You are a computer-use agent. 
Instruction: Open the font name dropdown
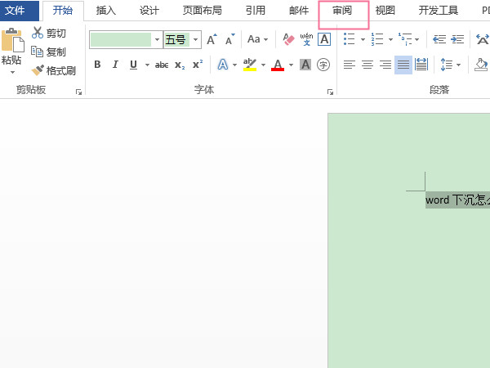[x=157, y=39]
